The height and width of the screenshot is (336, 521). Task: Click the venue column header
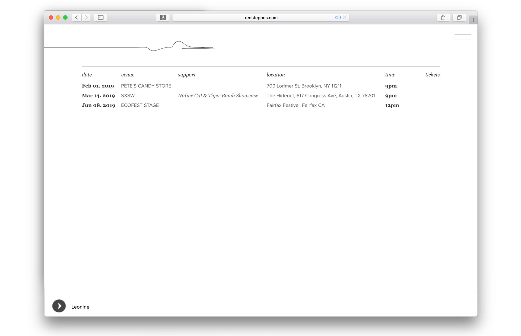point(128,75)
